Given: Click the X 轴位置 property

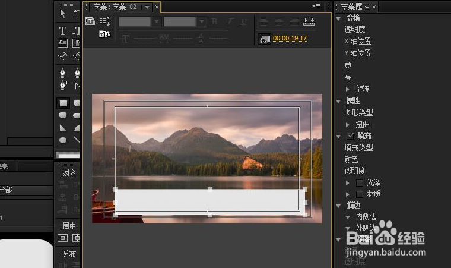Looking at the screenshot, I should tap(358, 41).
